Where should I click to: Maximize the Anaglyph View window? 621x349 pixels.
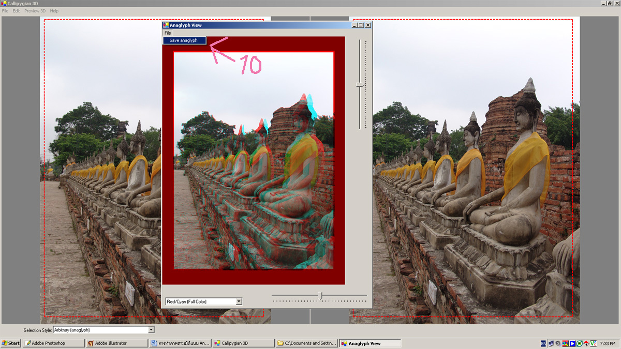(x=361, y=25)
